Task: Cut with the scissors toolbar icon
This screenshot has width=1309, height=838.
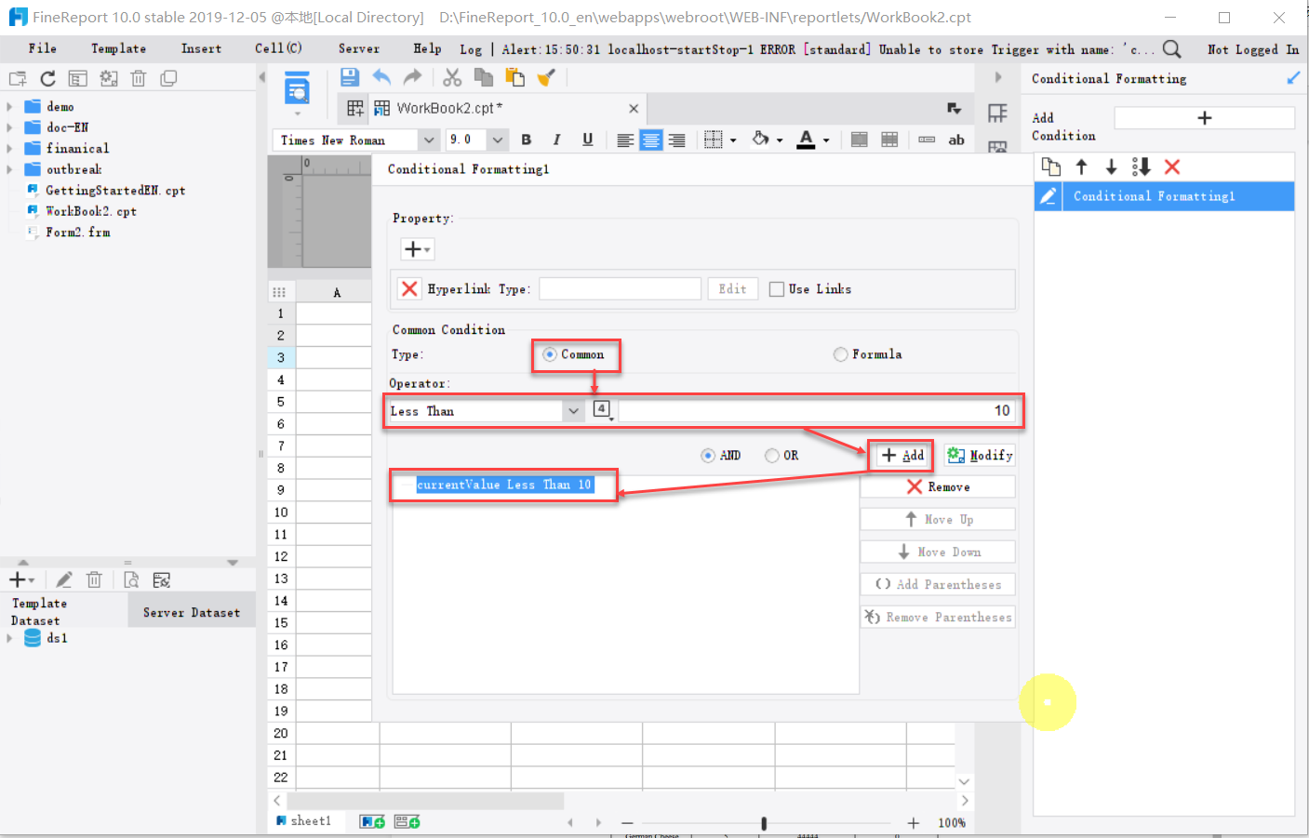Action: 452,77
